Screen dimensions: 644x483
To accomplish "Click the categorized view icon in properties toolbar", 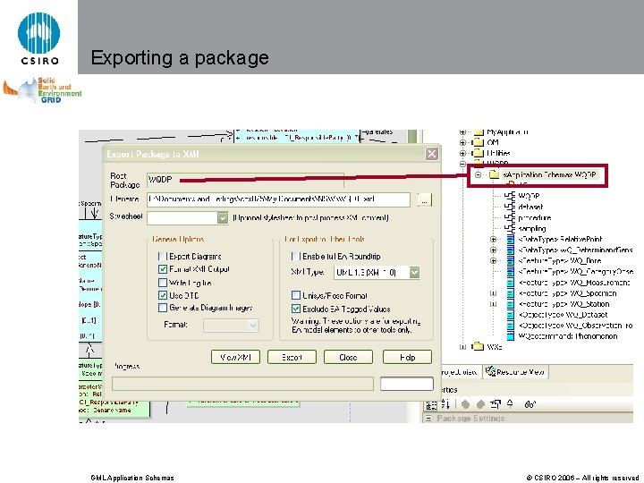I will click(431, 405).
